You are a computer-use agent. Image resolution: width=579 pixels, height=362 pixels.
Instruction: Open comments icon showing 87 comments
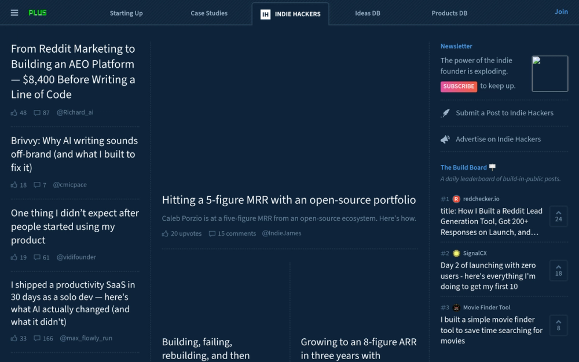click(37, 113)
